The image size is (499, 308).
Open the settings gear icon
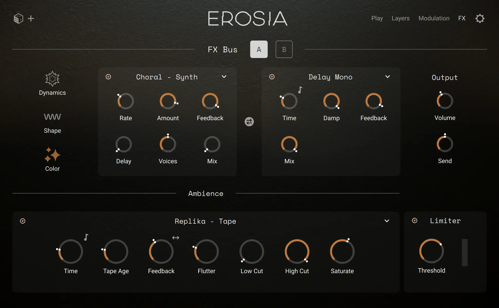coord(480,18)
